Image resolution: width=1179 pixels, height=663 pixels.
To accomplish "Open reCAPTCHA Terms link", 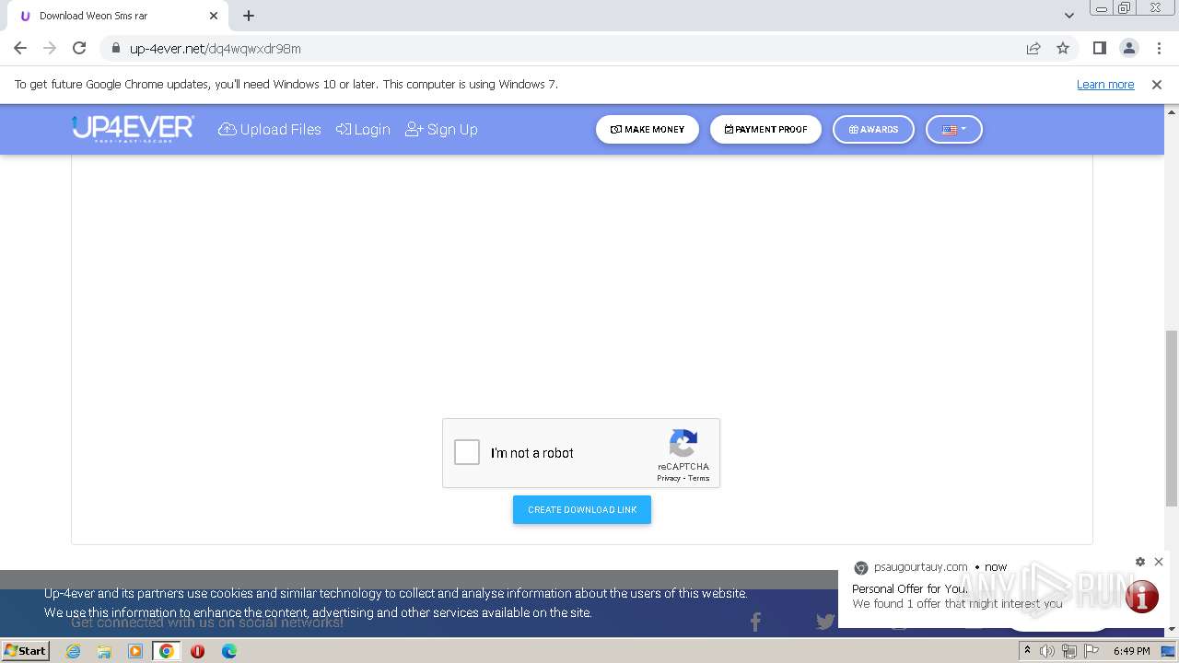I will pyautogui.click(x=699, y=478).
